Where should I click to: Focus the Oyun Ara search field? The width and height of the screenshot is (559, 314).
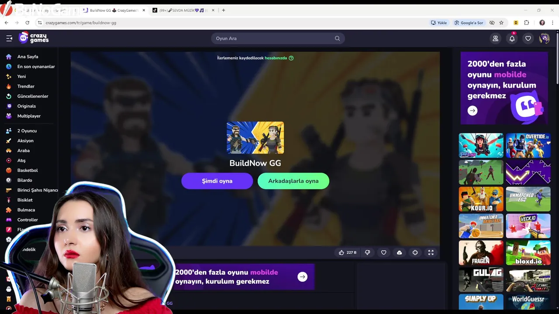[278, 38]
